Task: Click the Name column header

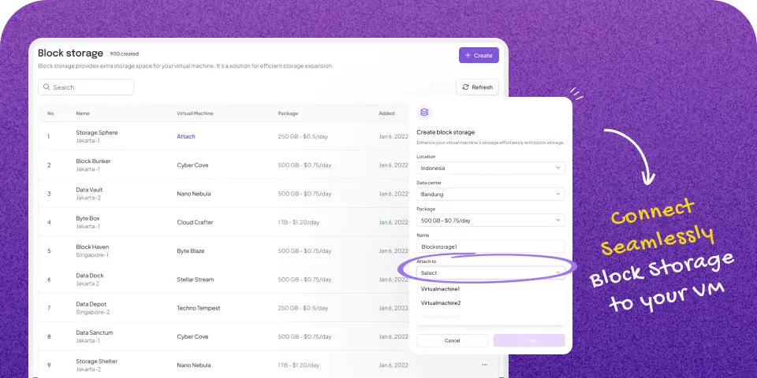Action: pos(83,113)
